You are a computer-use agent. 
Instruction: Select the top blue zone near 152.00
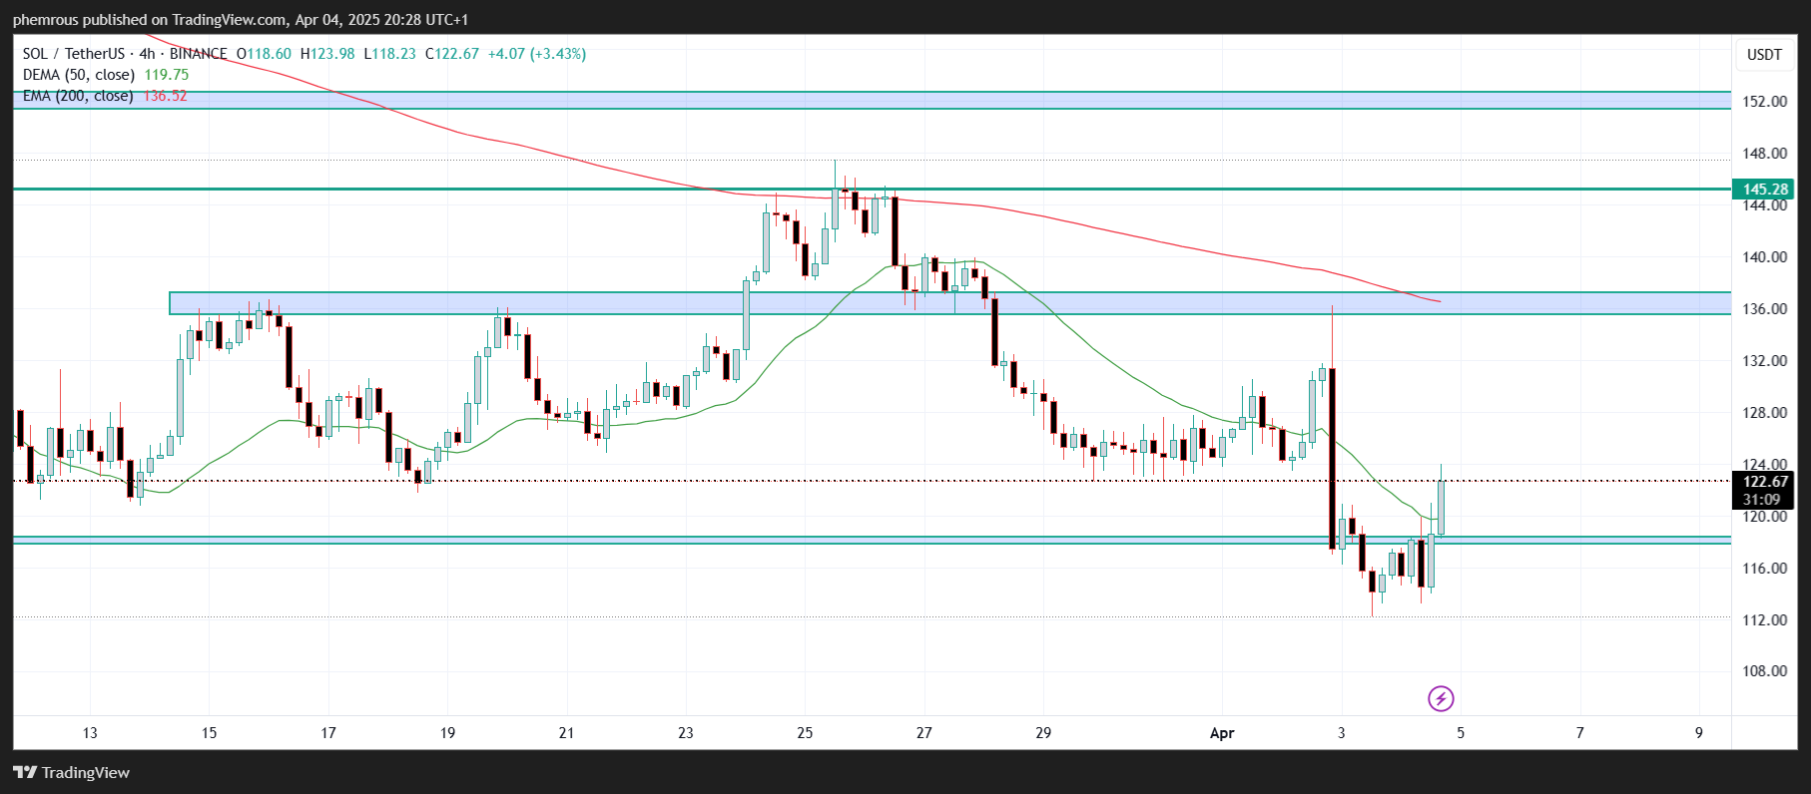(x=899, y=100)
